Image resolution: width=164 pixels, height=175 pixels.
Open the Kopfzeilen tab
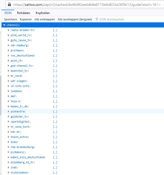tap(43, 13)
